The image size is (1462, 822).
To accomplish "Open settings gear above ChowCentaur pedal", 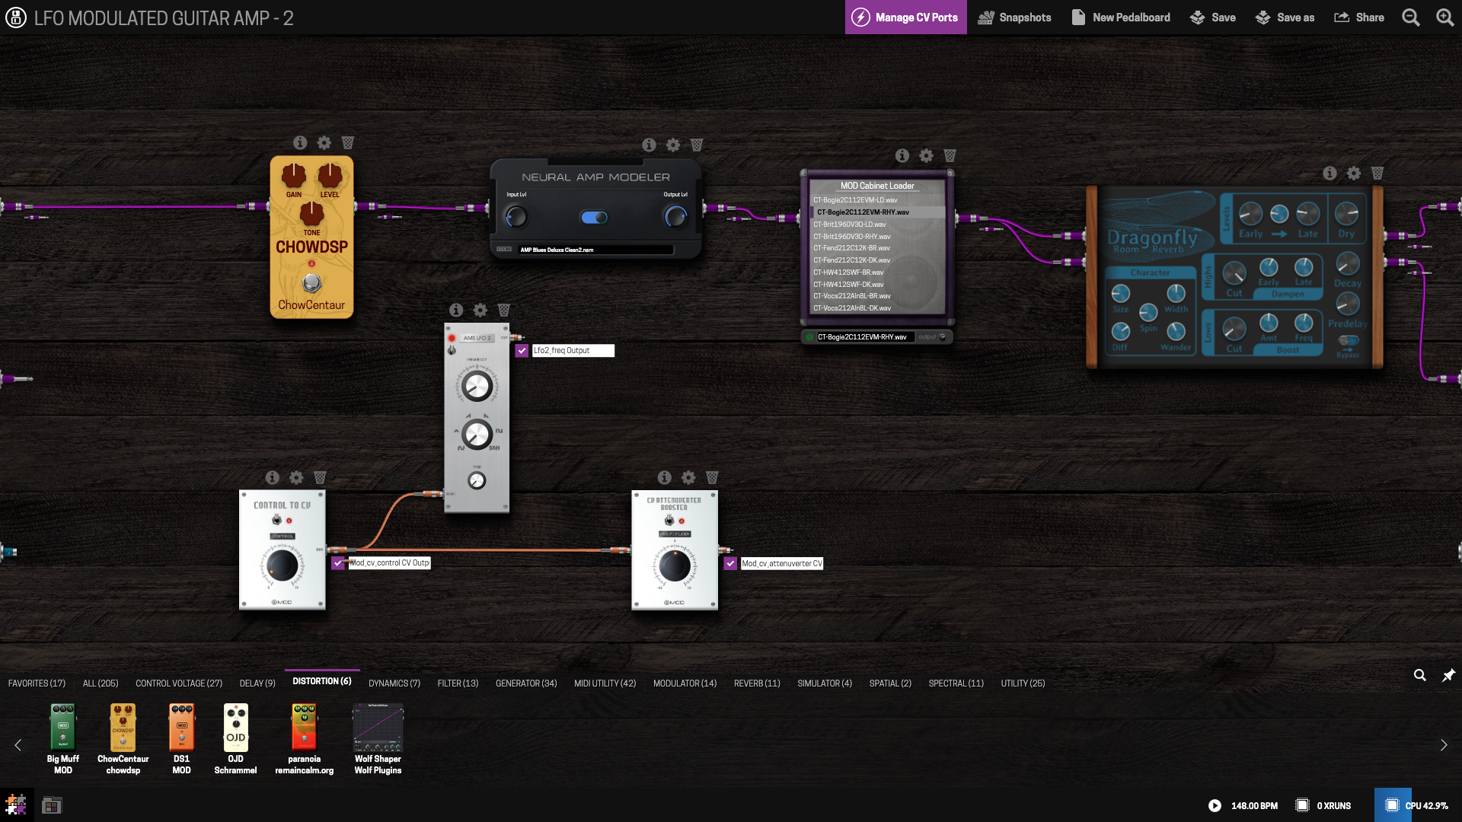I will (x=324, y=143).
